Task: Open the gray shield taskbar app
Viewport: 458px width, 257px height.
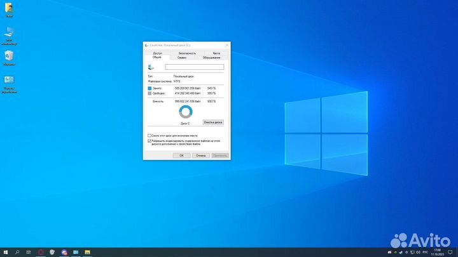Action: coord(52,253)
